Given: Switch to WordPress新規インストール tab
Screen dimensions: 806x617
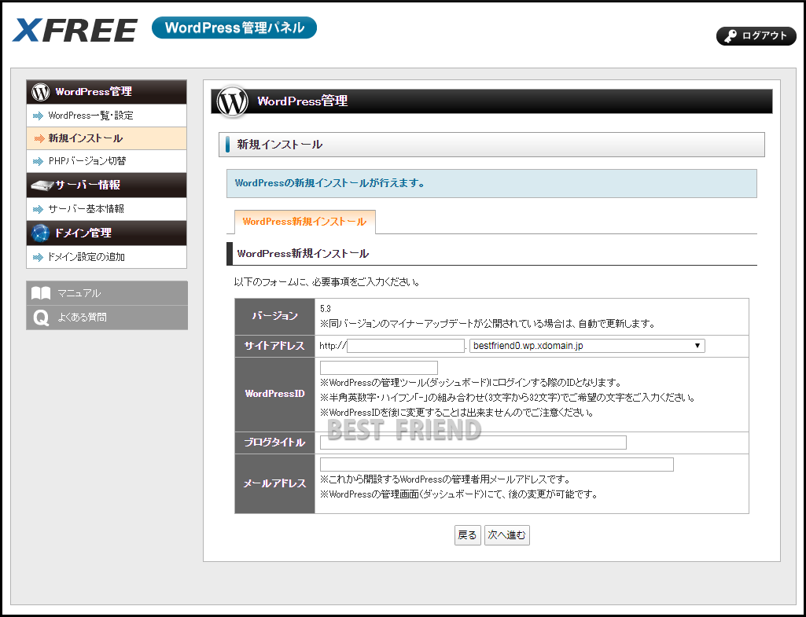Looking at the screenshot, I should (305, 222).
